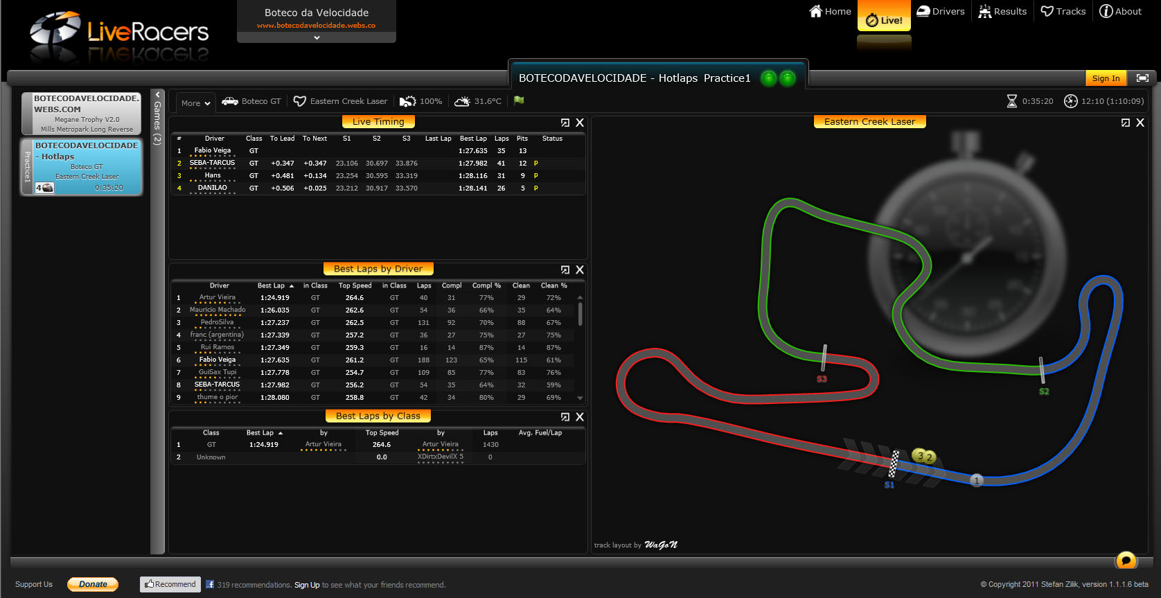Click the 100% session progress icon
The height and width of the screenshot is (598, 1161).
[x=407, y=101]
